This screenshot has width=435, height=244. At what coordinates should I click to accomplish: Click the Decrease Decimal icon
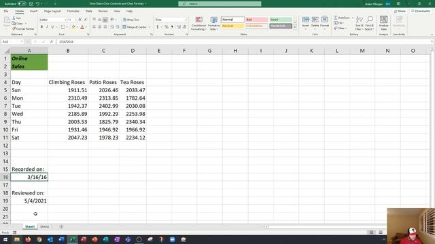coord(184,27)
